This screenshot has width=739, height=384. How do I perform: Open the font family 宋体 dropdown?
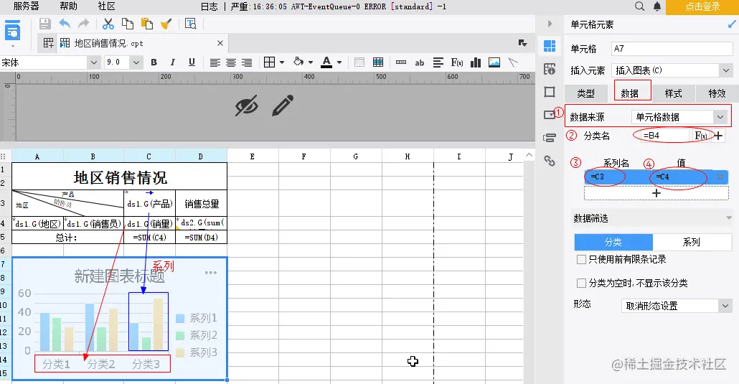pyautogui.click(x=93, y=62)
